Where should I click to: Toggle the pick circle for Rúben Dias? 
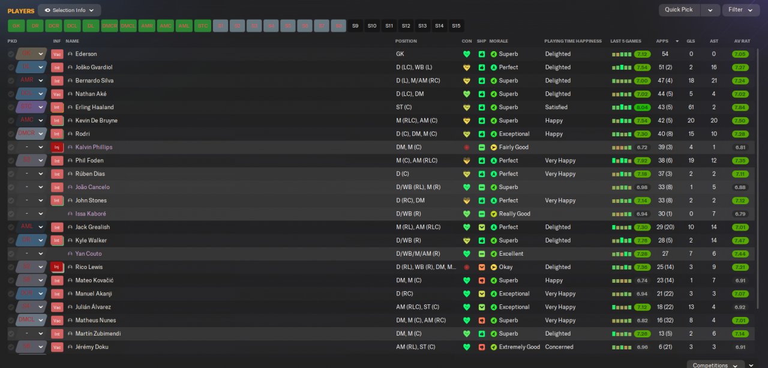click(11, 174)
